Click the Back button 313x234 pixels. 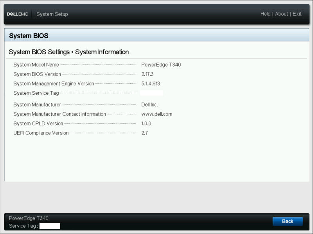[x=288, y=221]
